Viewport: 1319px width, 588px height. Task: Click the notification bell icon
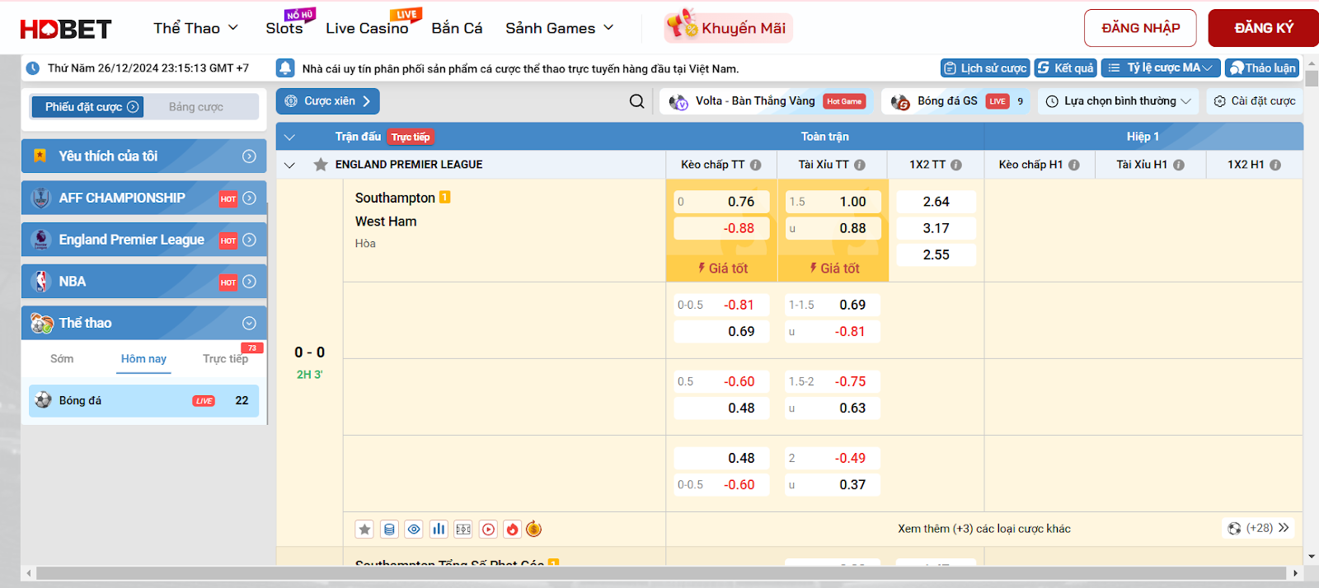285,68
